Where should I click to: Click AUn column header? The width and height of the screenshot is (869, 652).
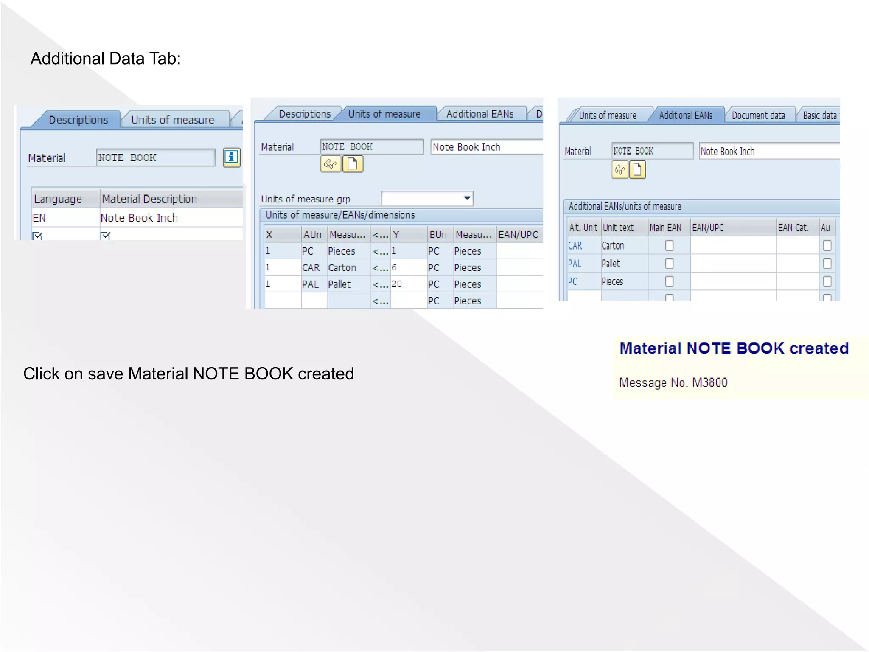pos(314,234)
